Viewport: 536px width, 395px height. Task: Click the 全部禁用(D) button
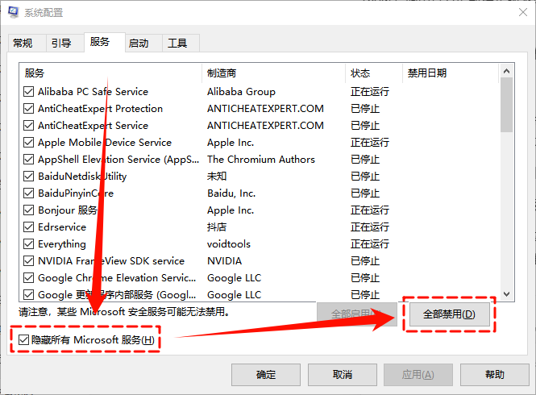click(x=449, y=314)
